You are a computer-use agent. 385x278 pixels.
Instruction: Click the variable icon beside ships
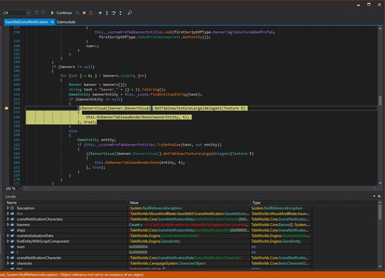[12, 230]
